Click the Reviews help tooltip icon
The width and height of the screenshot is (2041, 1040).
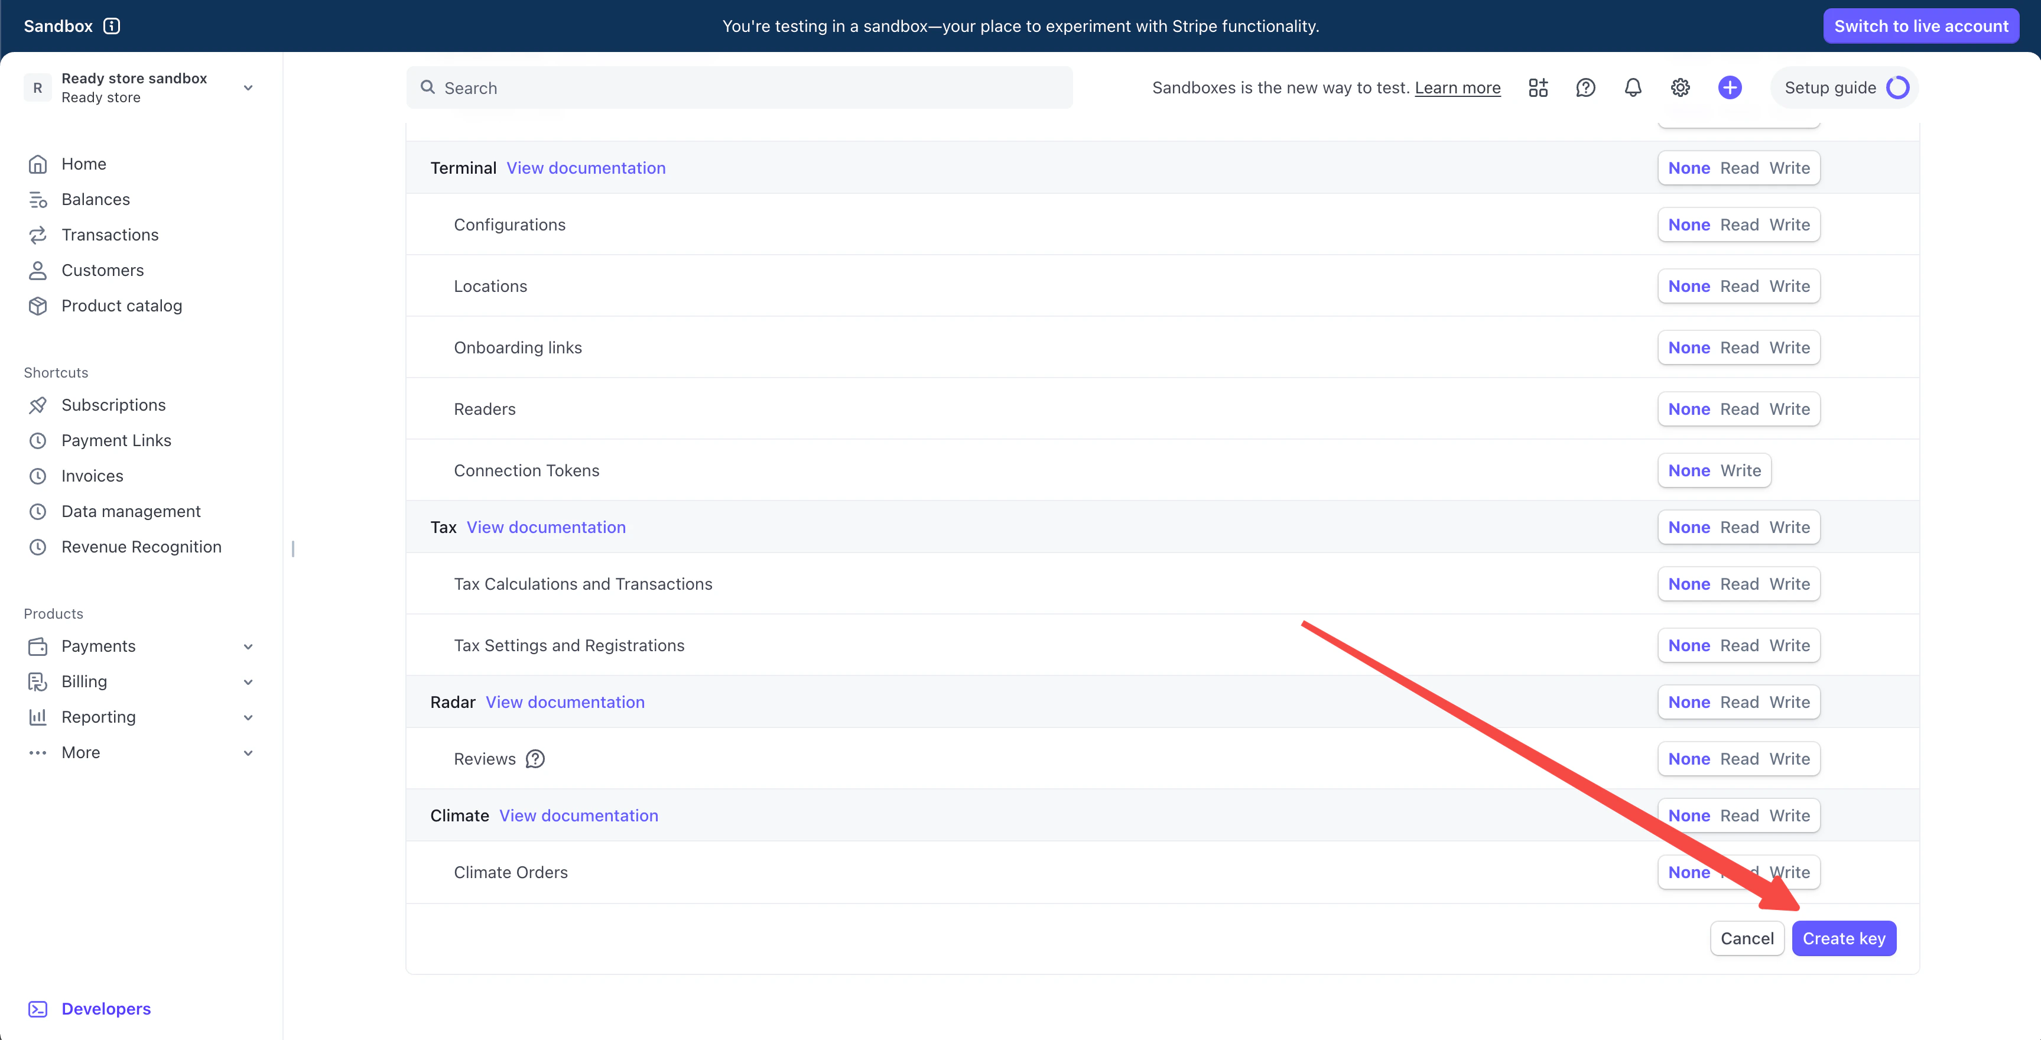click(x=535, y=759)
